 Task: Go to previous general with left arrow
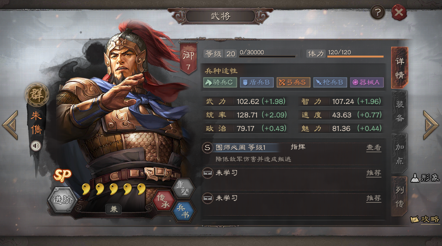coord(10,125)
